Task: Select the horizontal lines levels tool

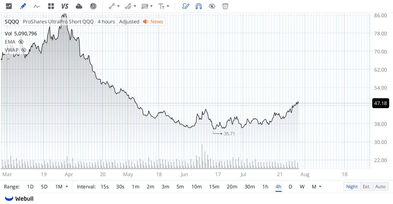Action: click(145, 6)
